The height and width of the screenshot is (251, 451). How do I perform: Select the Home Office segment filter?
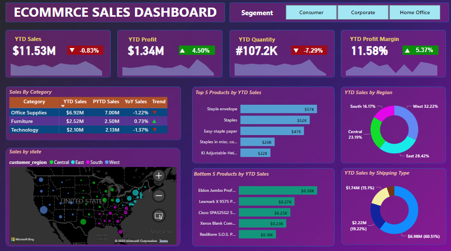(x=415, y=13)
